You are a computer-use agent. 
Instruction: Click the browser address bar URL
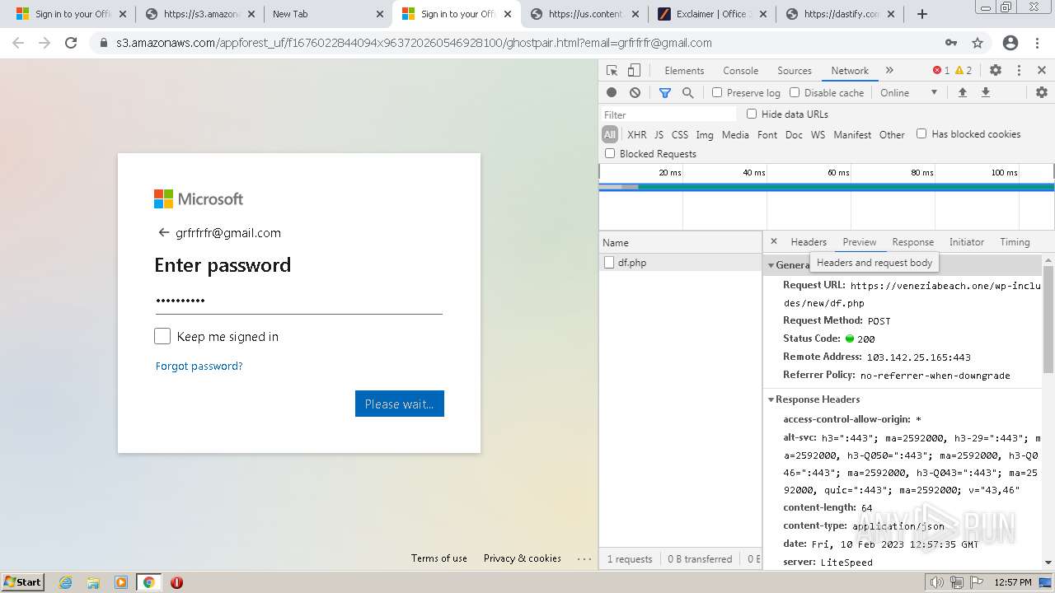(413, 43)
